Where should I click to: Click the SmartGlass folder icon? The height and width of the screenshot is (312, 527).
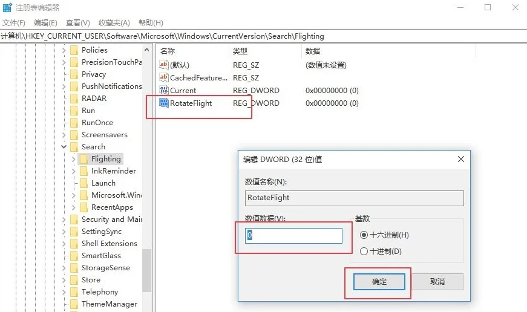(x=74, y=256)
